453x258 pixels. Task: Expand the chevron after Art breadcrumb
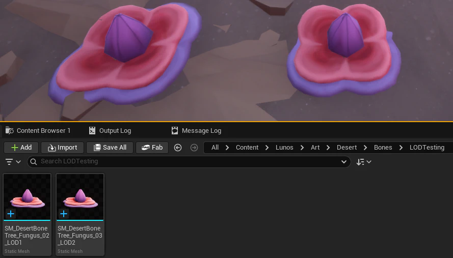[x=328, y=148]
